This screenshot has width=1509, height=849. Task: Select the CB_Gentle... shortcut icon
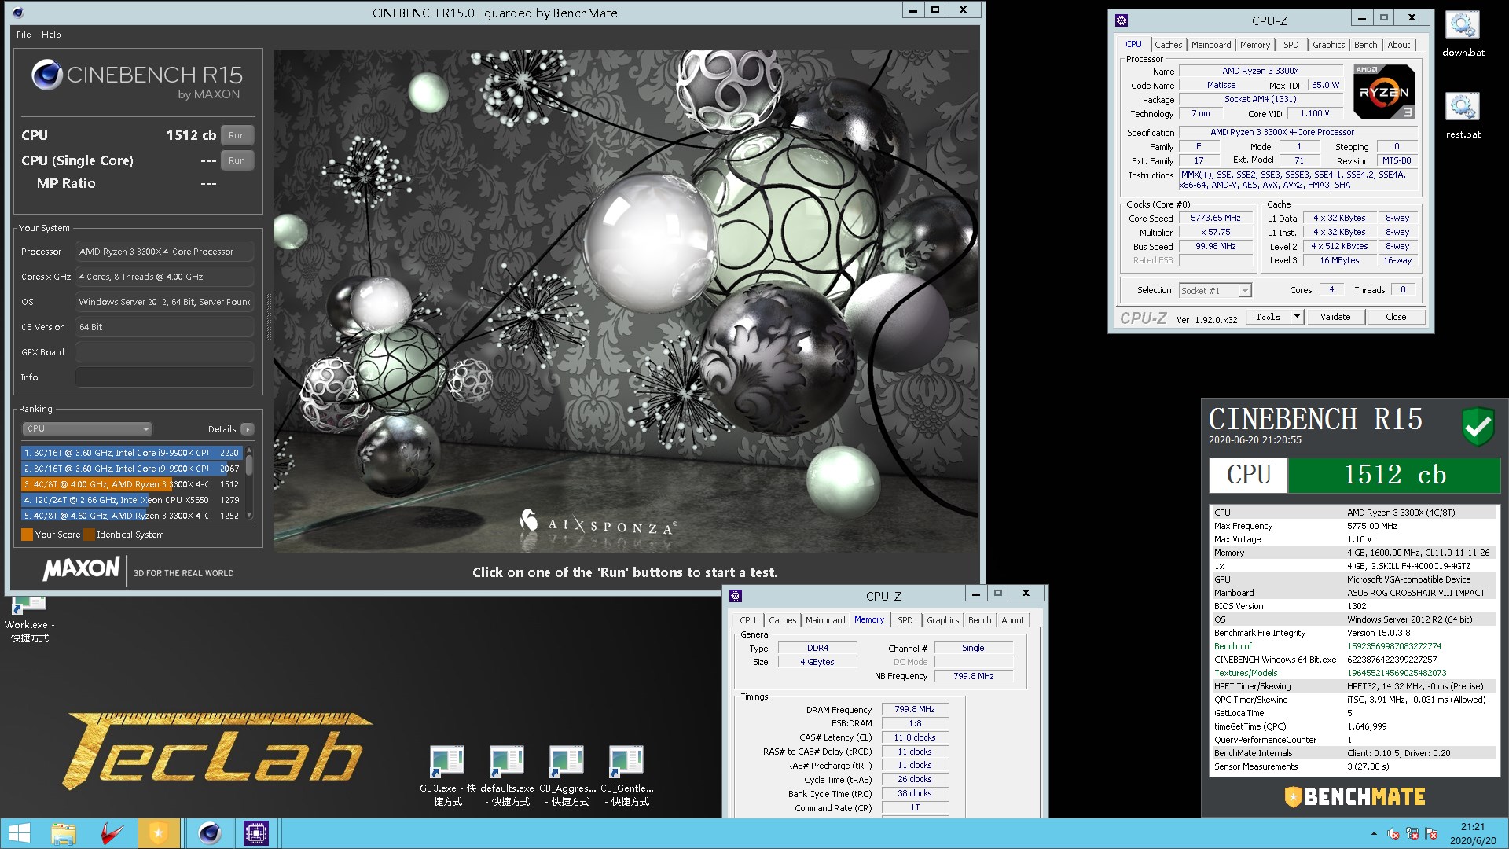626,775
